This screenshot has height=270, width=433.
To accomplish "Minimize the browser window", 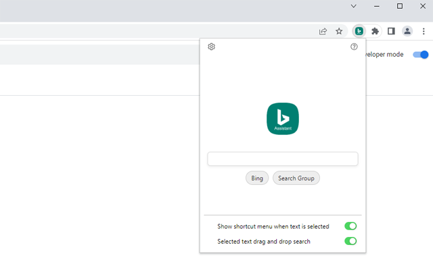I will pyautogui.click(x=377, y=6).
